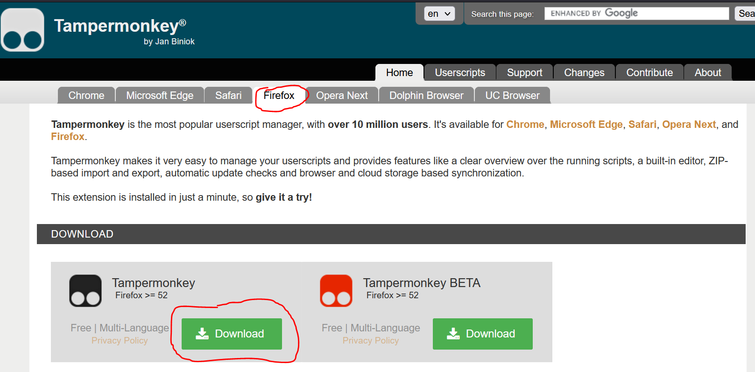Click the Google search input field

tap(636, 14)
